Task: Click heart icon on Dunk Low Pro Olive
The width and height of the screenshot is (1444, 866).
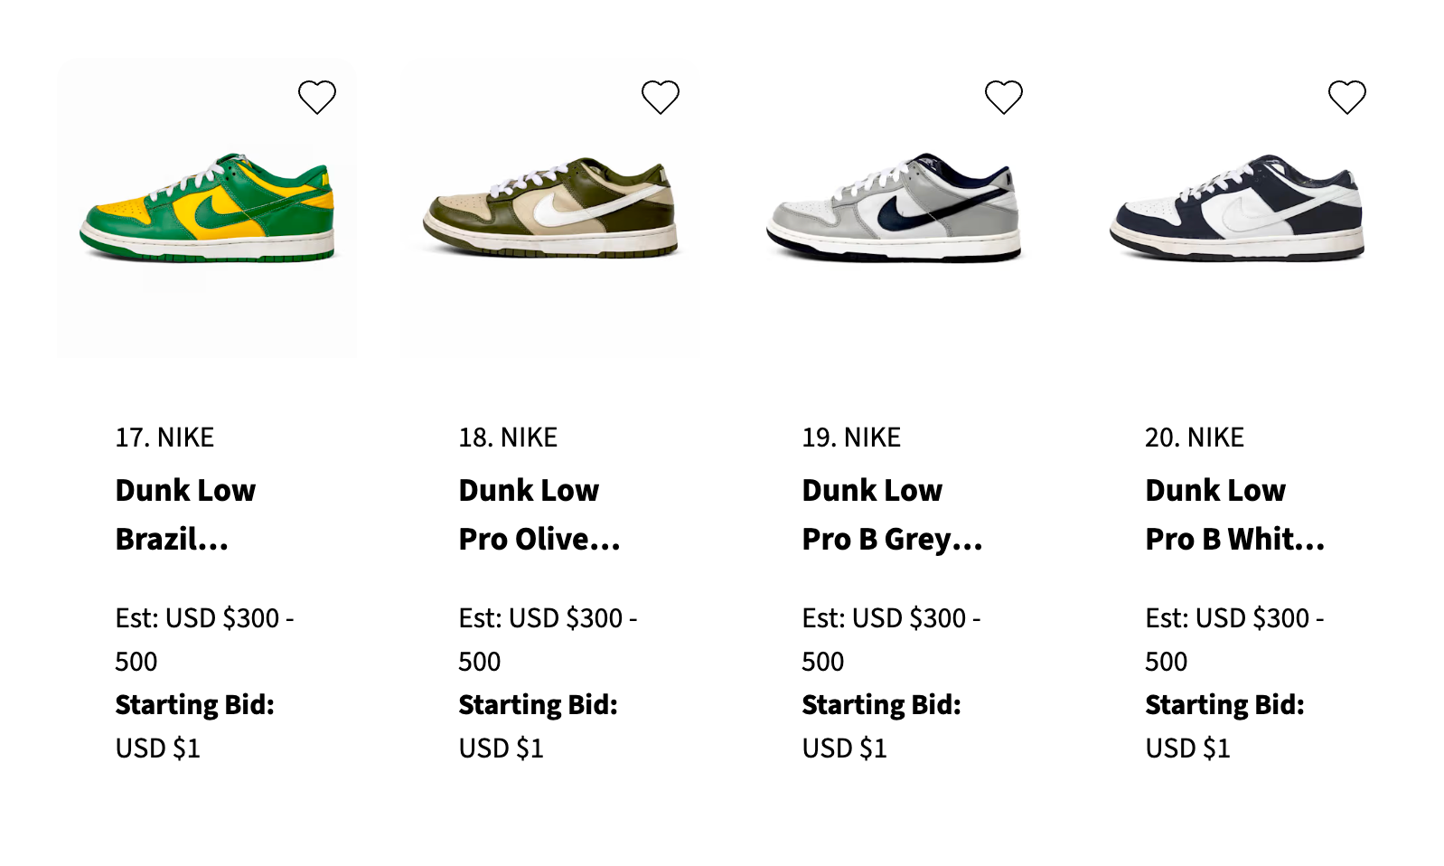Action: (x=661, y=97)
